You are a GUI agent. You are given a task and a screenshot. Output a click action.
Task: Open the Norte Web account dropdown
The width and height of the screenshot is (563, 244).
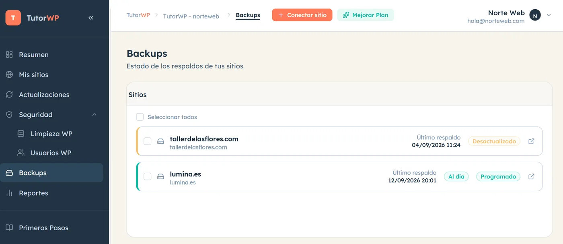pyautogui.click(x=549, y=15)
